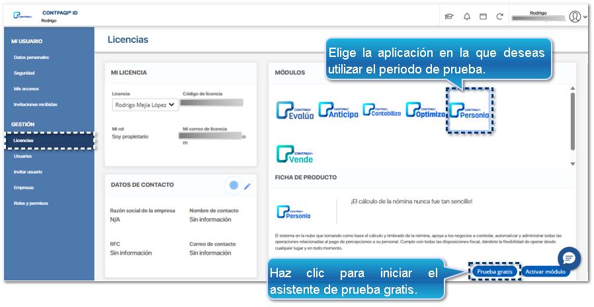Screen dimensions: 594x307
Task: Click Personia logo in Ficha de producto
Action: [293, 212]
